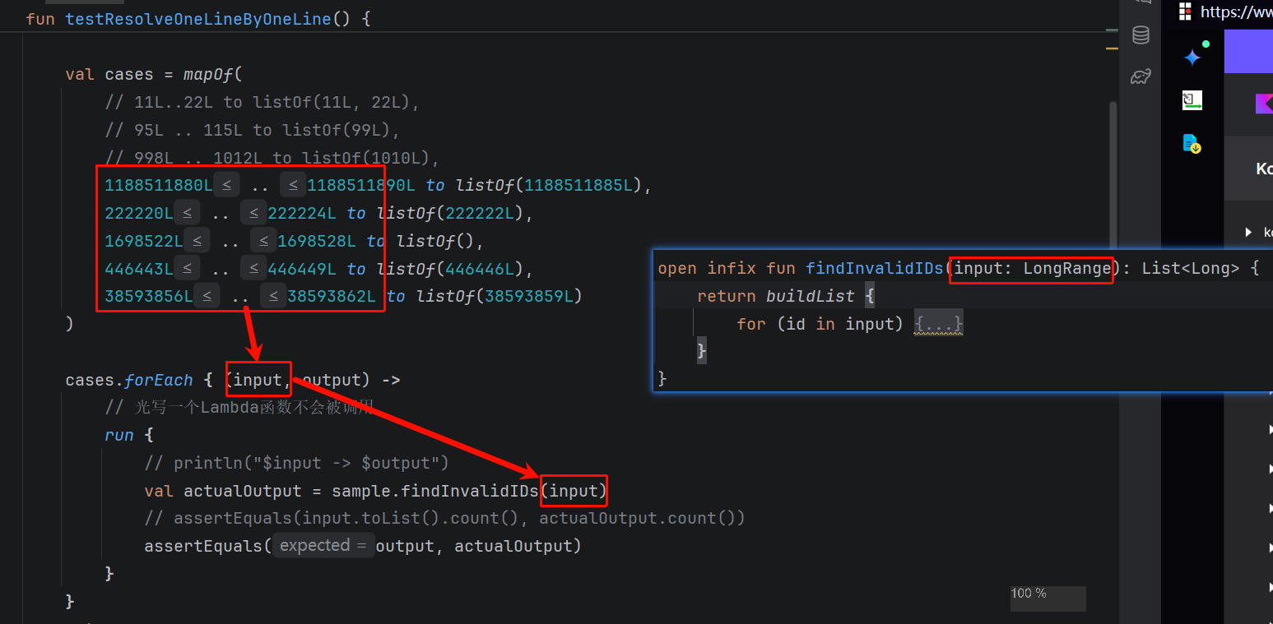
Task: Place the cursor on the assertEquals call
Action: (x=203, y=546)
